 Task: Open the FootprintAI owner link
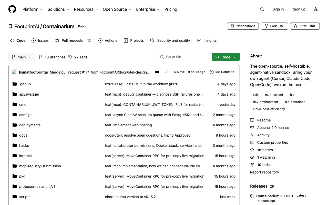[27, 26]
